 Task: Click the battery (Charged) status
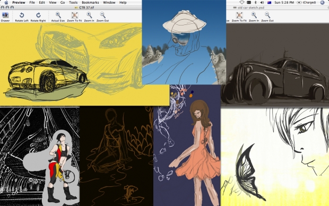point(307,3)
